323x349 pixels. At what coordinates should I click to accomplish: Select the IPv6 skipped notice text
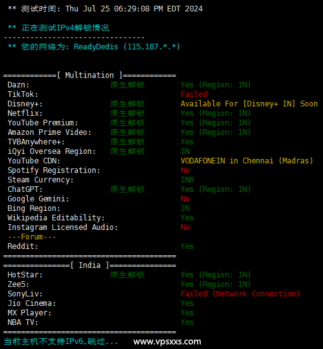click(61, 341)
